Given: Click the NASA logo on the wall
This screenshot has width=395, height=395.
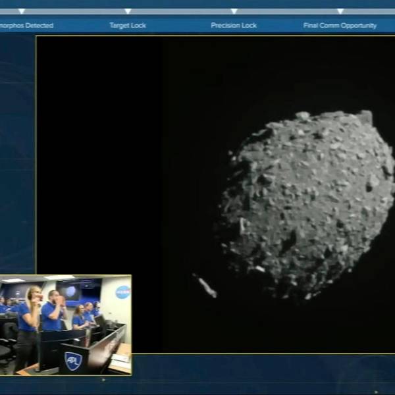Looking at the screenshot, I should click(x=123, y=292).
